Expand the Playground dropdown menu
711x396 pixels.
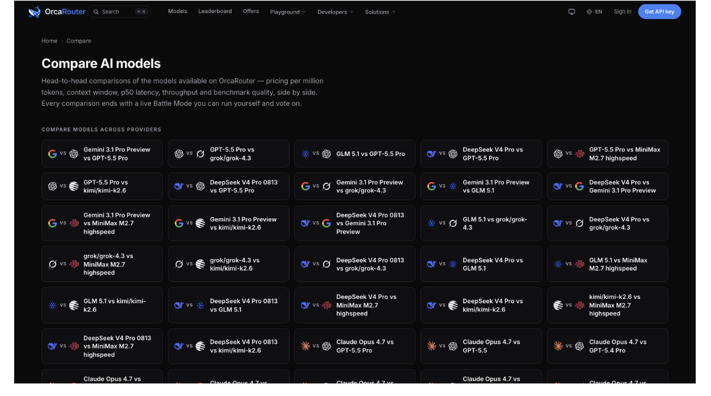tap(288, 11)
